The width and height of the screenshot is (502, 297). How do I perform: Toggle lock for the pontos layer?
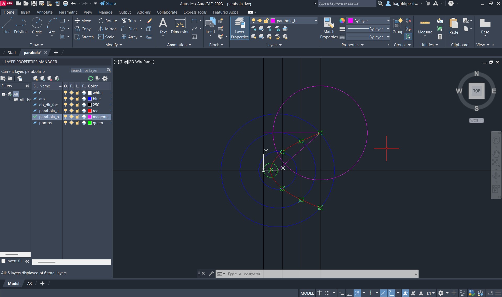coord(77,123)
